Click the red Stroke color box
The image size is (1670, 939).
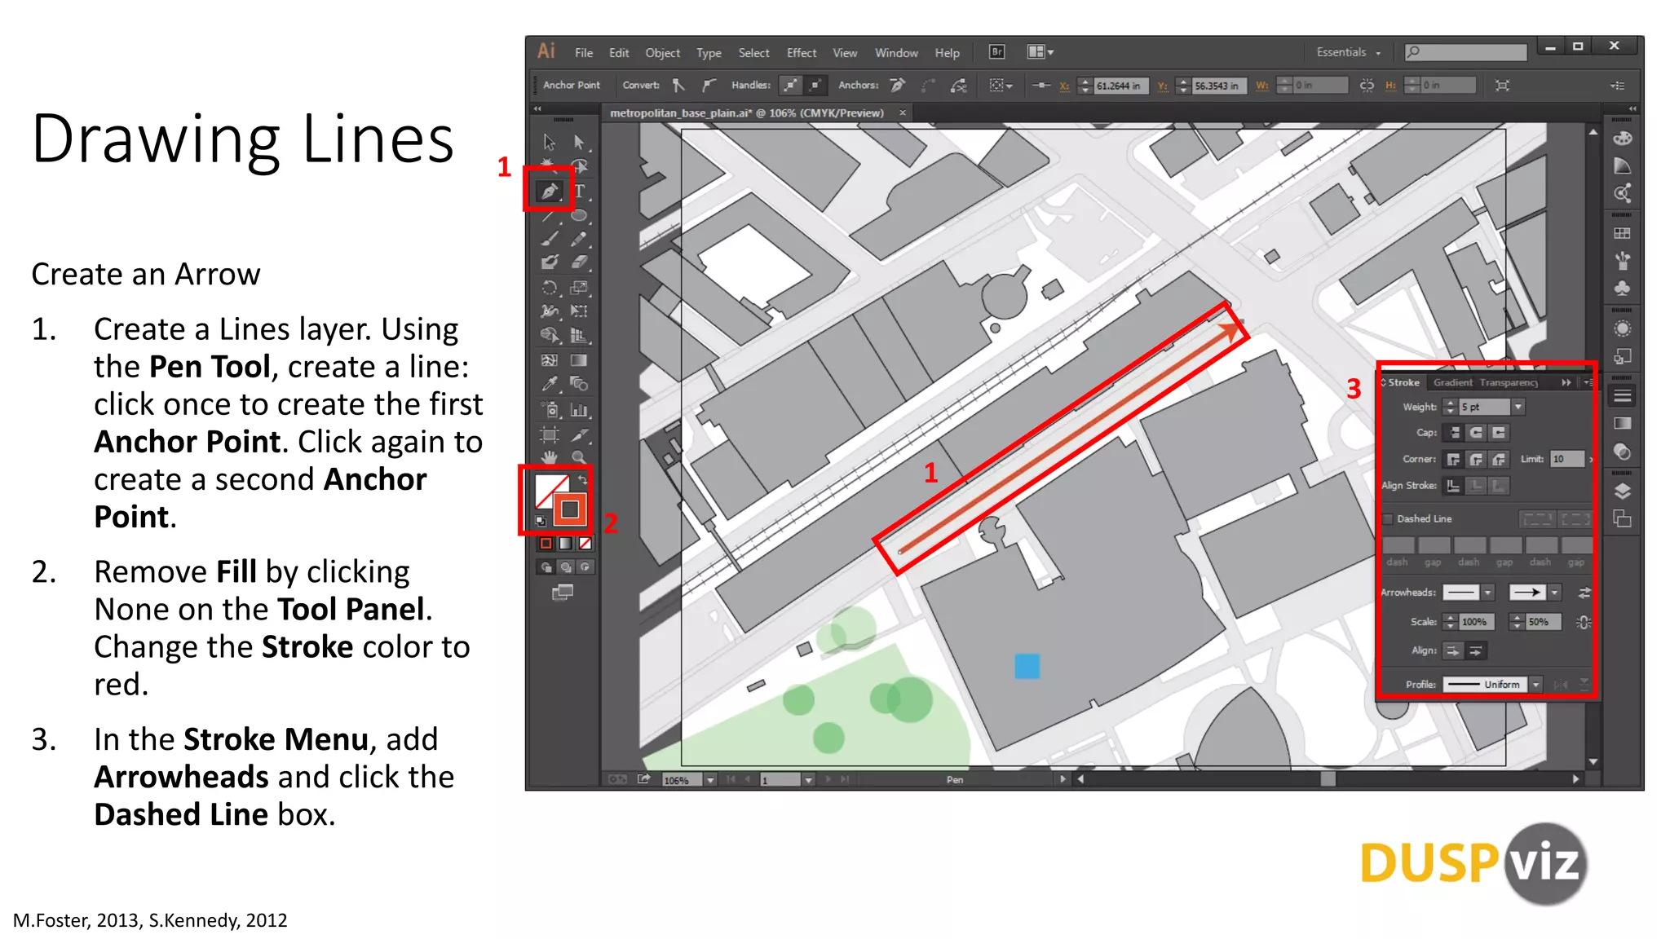[x=570, y=510]
